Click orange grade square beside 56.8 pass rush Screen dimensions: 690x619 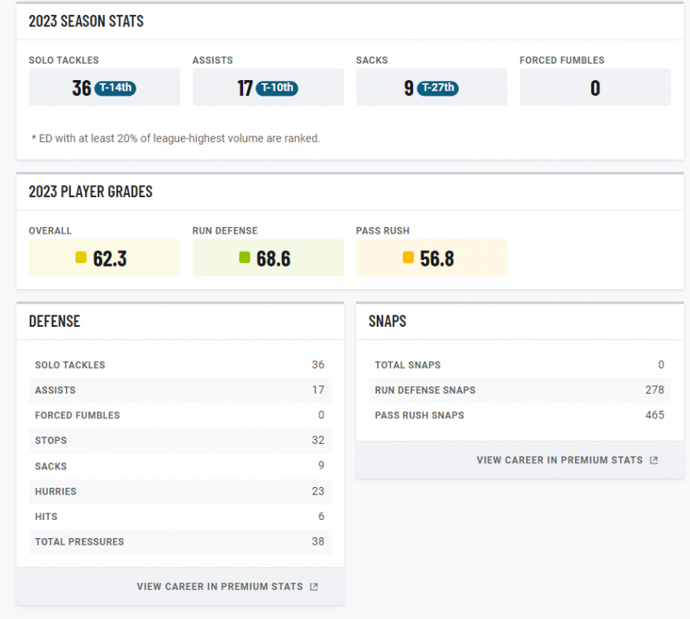pyautogui.click(x=408, y=258)
